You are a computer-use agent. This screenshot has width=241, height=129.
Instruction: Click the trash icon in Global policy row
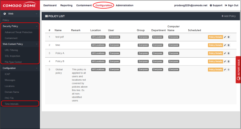coord(229,70)
